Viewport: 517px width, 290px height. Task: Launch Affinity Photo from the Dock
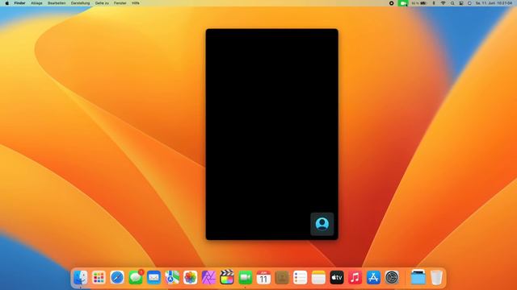[x=208, y=278]
